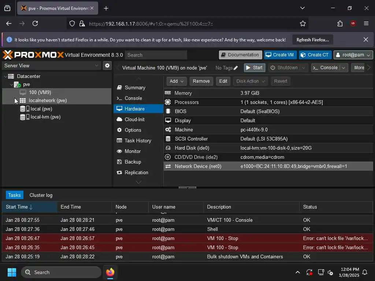Click Firefox icon in taskbar
Screen dimensions: 375x281
(x=110, y=272)
